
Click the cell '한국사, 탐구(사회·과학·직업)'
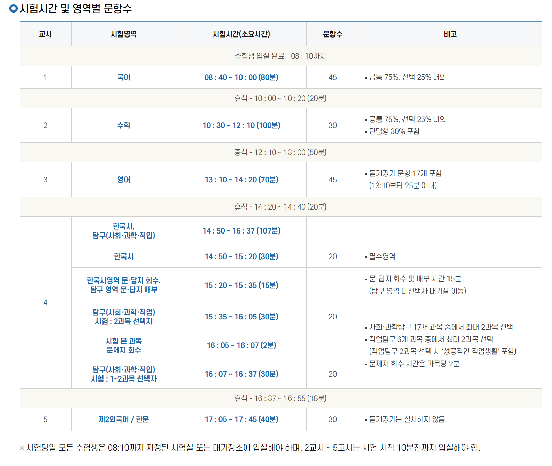click(124, 231)
